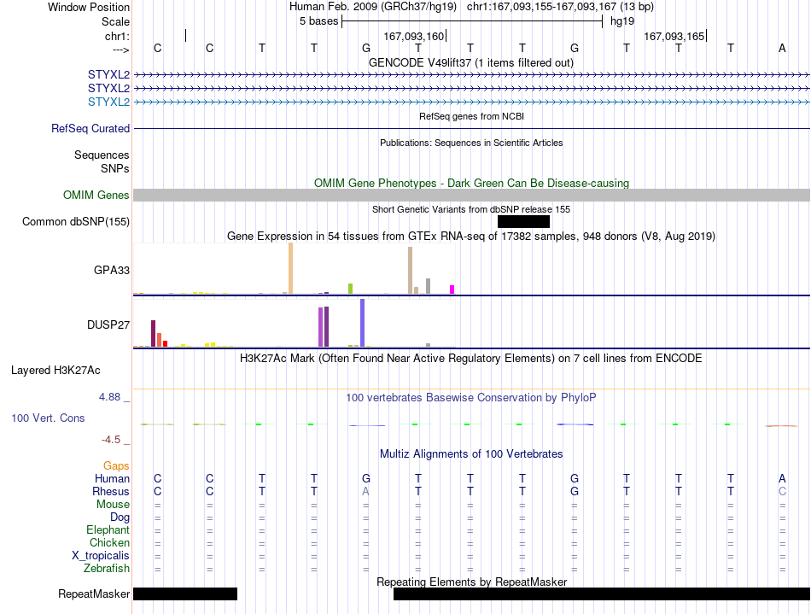The image size is (811, 614).
Task: Open the Common dbSNP(155) label
Action: [x=76, y=221]
